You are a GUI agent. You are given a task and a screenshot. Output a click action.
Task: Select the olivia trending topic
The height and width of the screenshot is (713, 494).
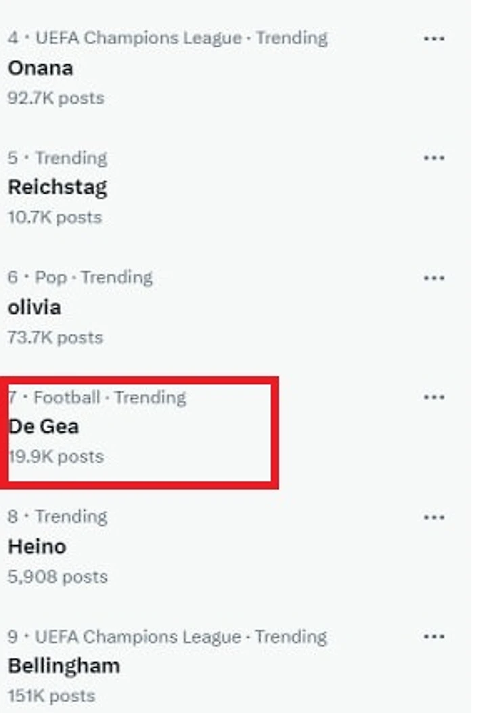click(x=34, y=307)
